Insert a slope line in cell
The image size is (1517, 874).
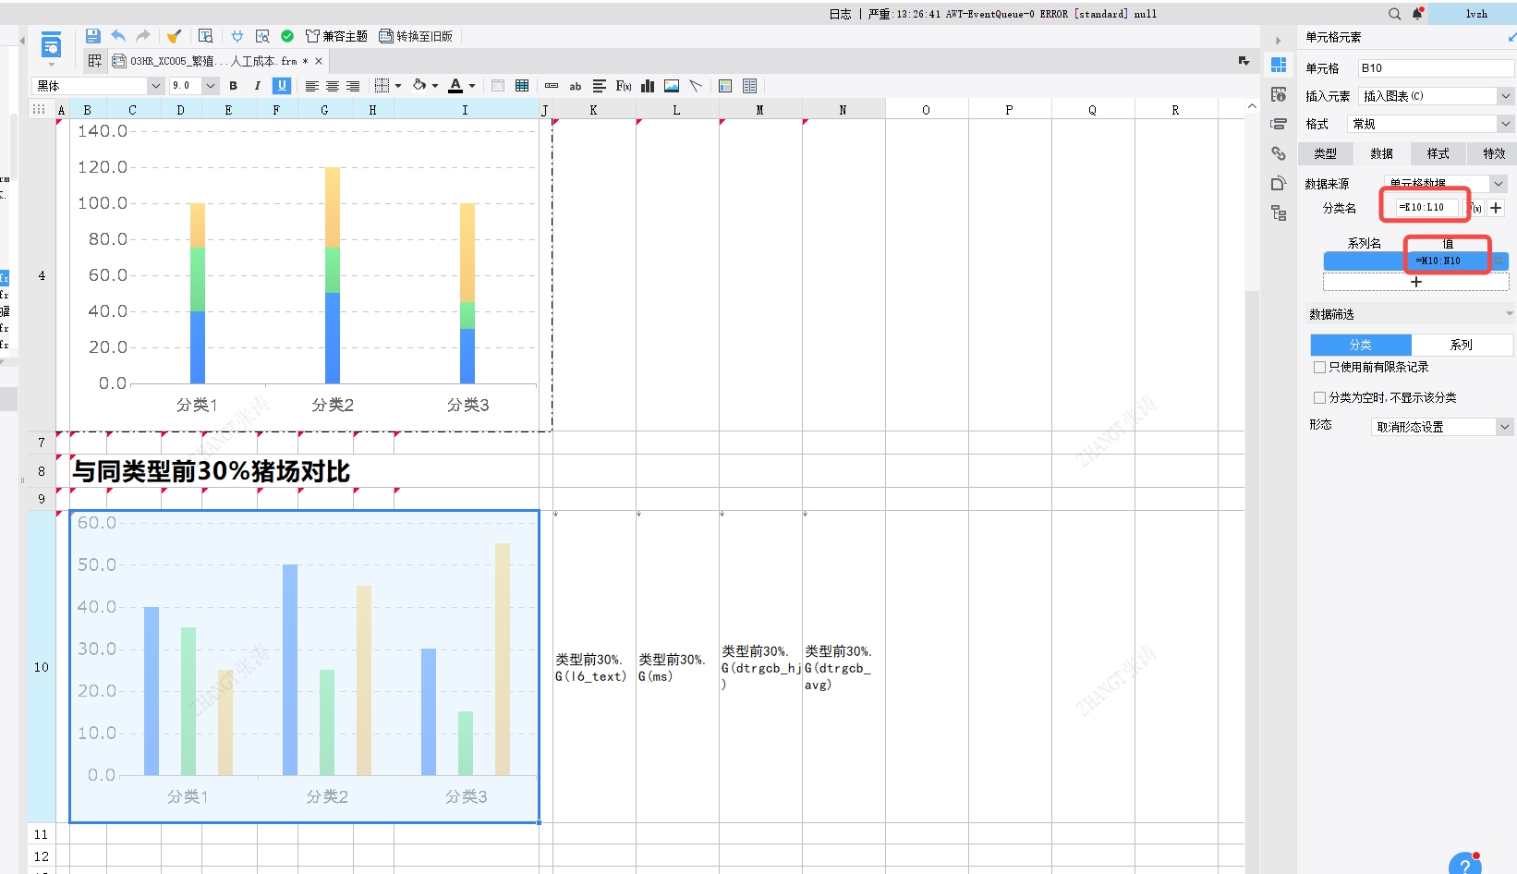[x=696, y=86]
